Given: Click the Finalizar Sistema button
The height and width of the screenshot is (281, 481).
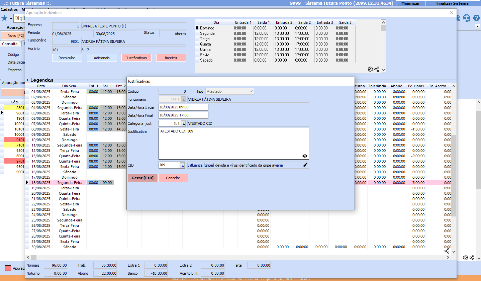Looking at the screenshot, I should tap(452, 3).
